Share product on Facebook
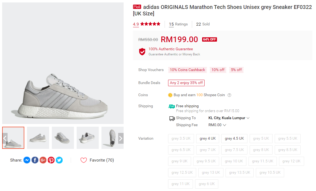 point(35,160)
